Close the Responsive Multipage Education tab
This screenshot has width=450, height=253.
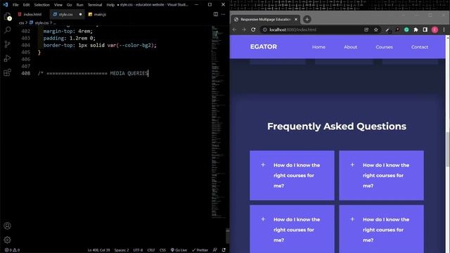pyautogui.click(x=296, y=19)
